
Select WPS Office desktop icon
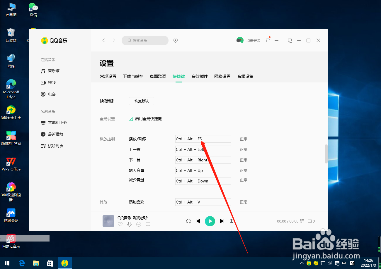(11, 164)
